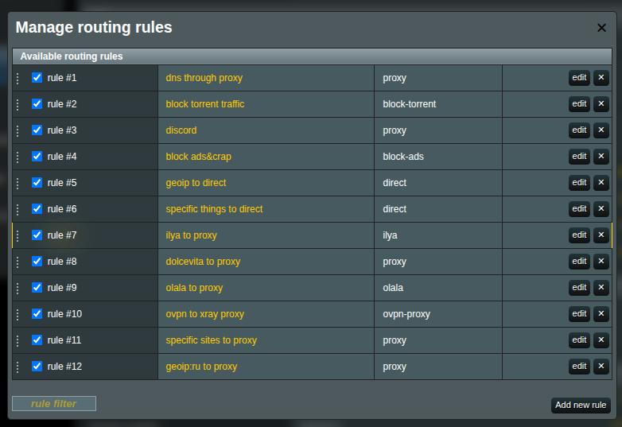The width and height of the screenshot is (622, 427).
Task: Select the 'geoip:ru to proxy' rule name
Action: [x=201, y=367]
